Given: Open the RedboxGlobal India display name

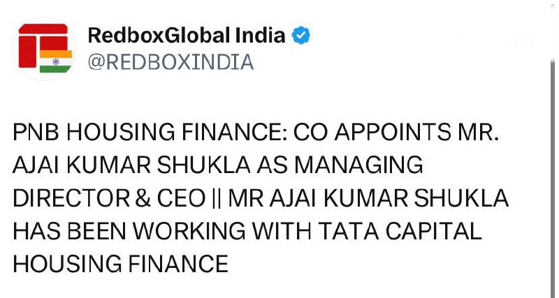Looking at the screenshot, I should point(187,35).
